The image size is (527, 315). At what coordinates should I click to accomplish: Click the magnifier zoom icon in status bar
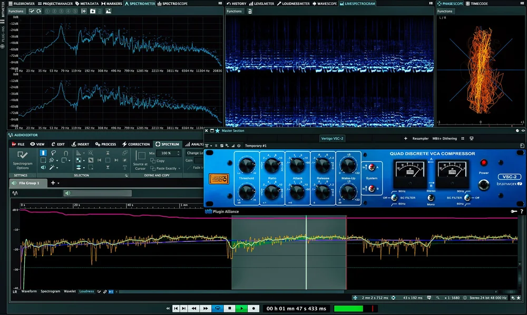coord(437,298)
